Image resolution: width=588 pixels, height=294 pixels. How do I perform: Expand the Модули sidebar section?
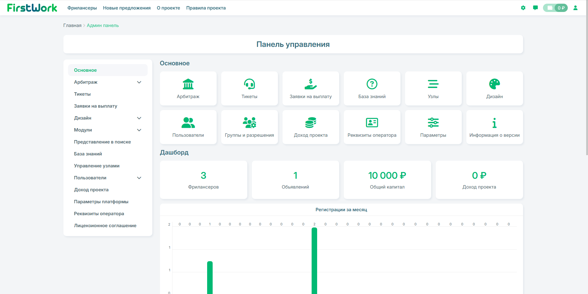(x=108, y=130)
